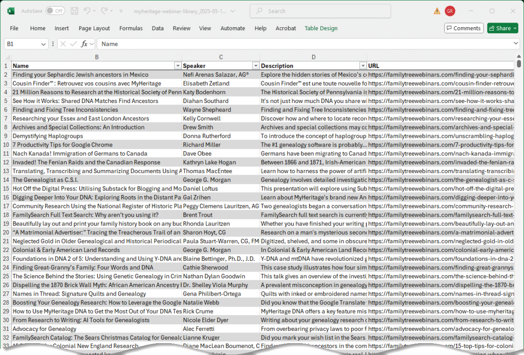Click the Redo arrow icon
This screenshot has height=355, width=524.
[x=104, y=11]
